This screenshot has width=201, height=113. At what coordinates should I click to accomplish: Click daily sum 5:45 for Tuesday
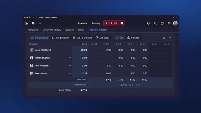point(108,80)
